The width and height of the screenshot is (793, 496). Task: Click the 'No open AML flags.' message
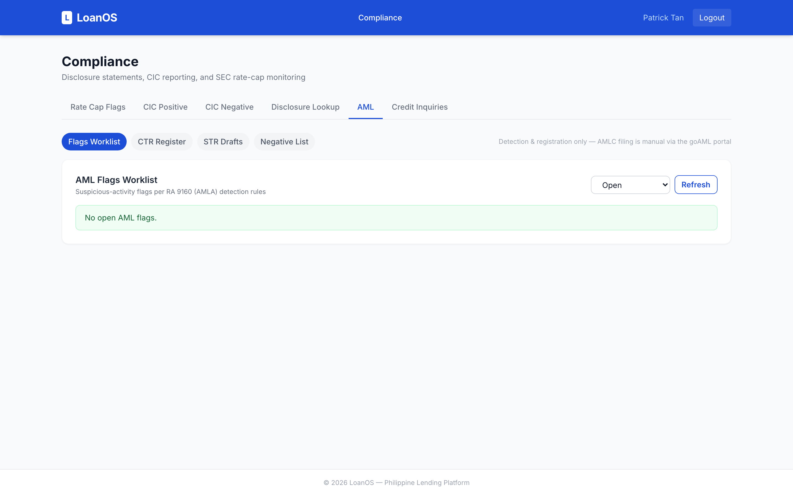pyautogui.click(x=397, y=218)
